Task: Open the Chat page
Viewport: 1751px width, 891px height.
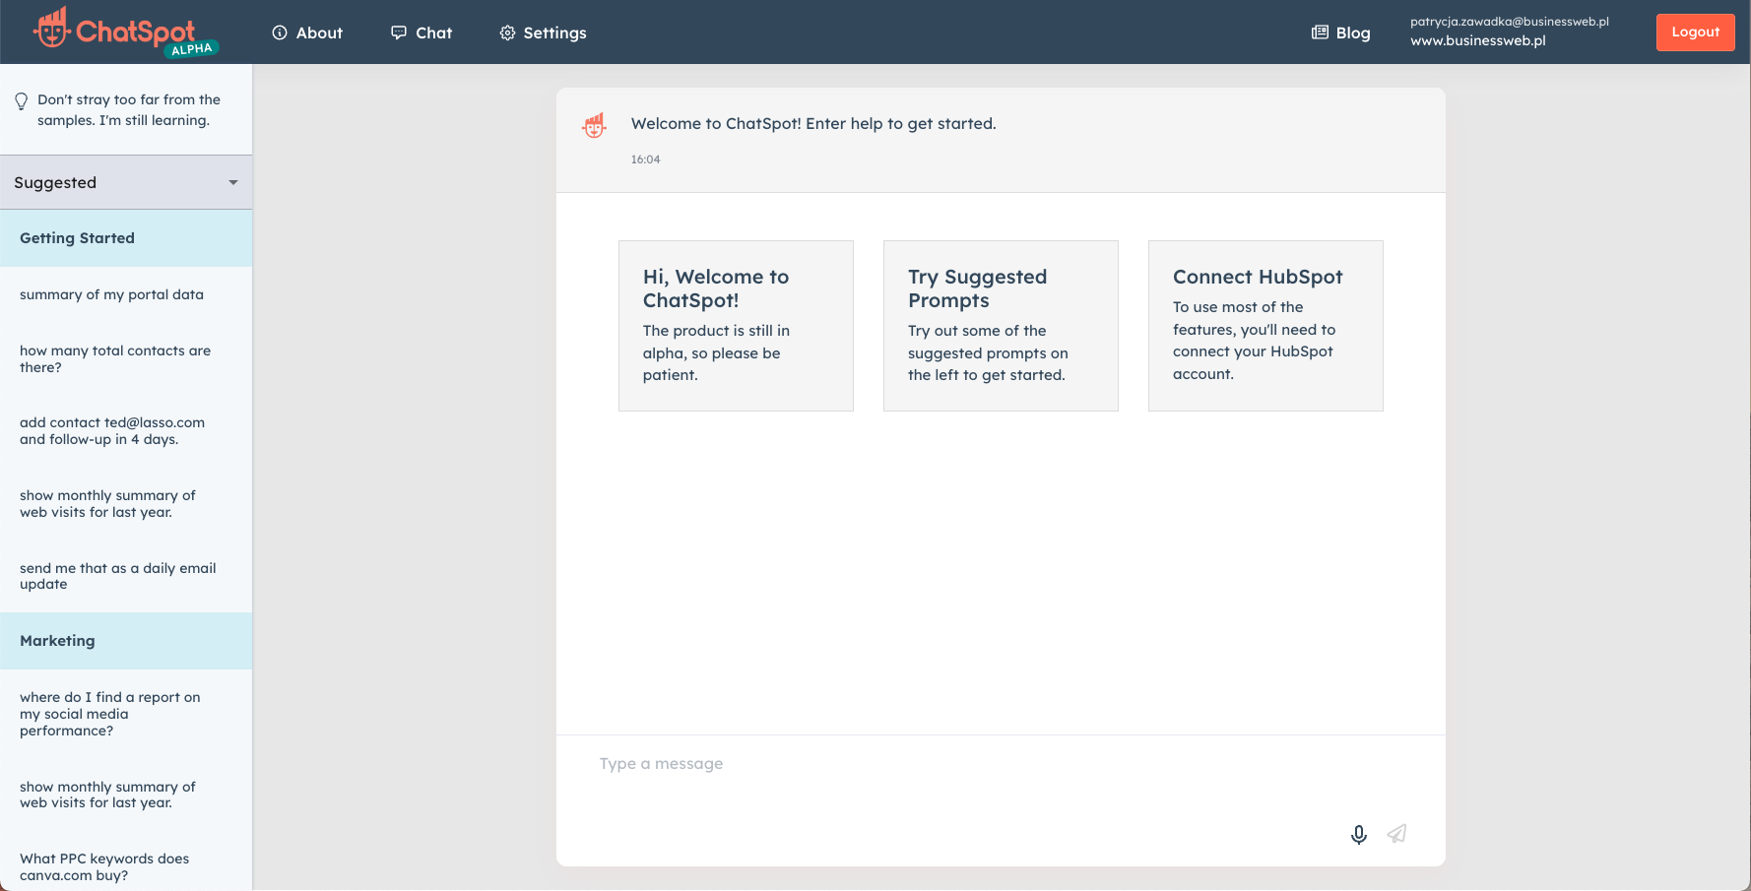Action: click(422, 32)
